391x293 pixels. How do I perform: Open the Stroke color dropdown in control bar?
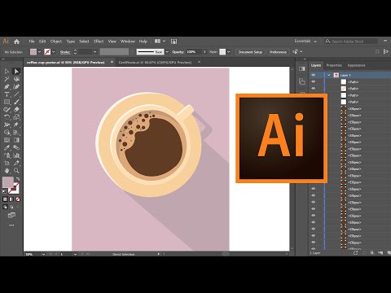(x=54, y=52)
